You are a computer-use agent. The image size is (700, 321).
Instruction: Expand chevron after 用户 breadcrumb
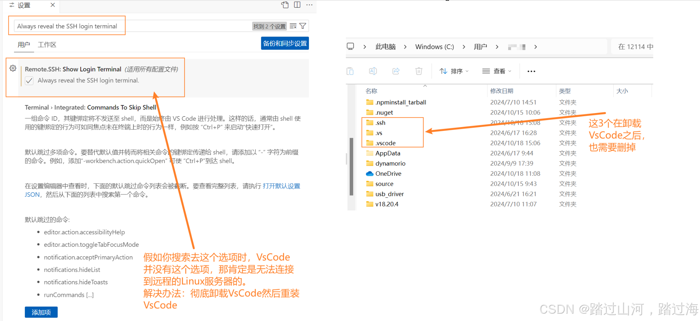pos(497,47)
